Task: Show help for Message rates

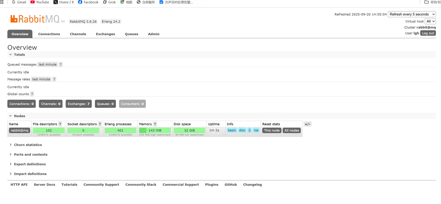Action: click(x=54, y=79)
